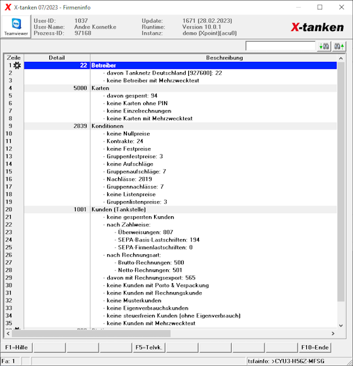Click the search-up binoculars icon
The height and width of the screenshot is (366, 353).
[338, 46]
